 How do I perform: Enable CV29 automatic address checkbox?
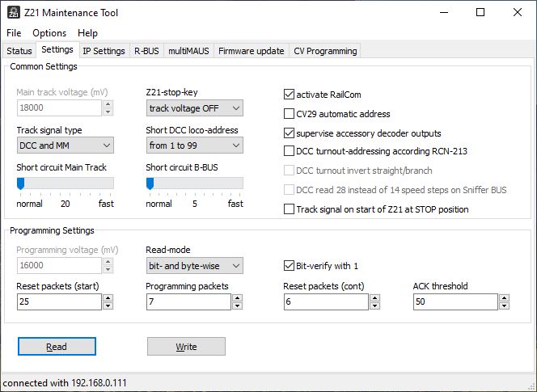pos(290,114)
